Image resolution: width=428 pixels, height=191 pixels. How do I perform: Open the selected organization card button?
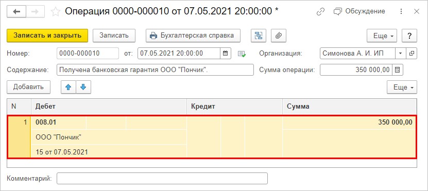coord(412,54)
